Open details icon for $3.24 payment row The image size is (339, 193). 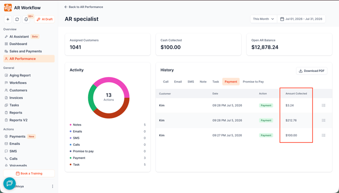tap(323, 105)
